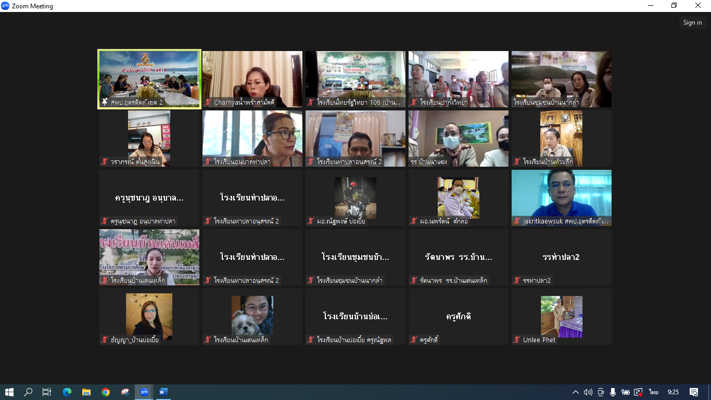Open Microsoft Word from the taskbar

pyautogui.click(x=163, y=392)
